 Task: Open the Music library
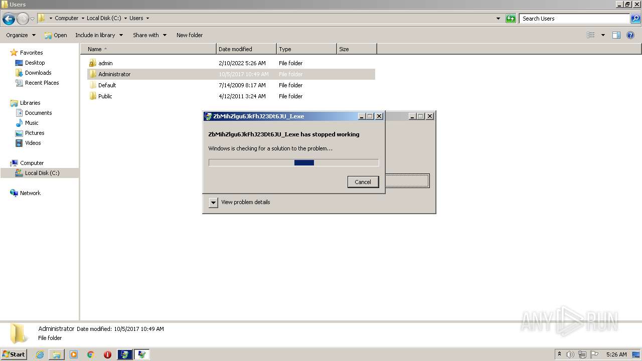click(32, 123)
